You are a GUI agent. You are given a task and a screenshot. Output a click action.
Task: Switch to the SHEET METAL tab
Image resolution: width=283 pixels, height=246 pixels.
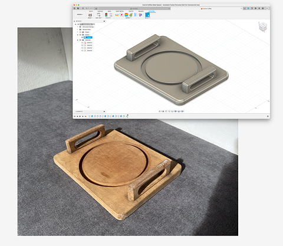point(120,11)
